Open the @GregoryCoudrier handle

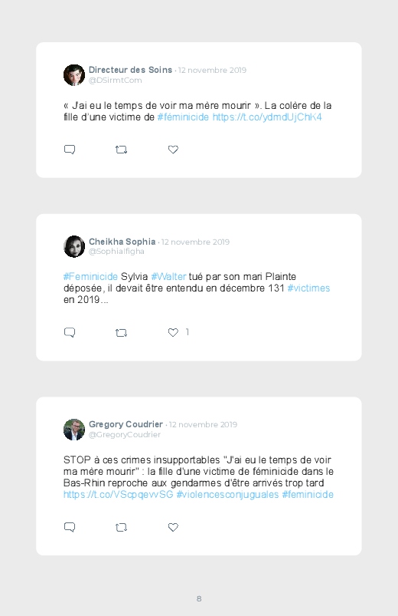(x=125, y=434)
